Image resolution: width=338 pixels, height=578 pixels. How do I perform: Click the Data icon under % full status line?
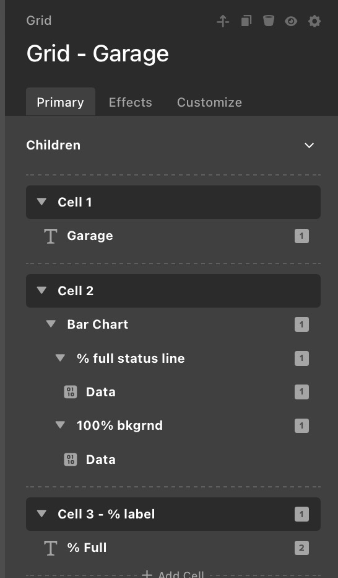(x=71, y=392)
